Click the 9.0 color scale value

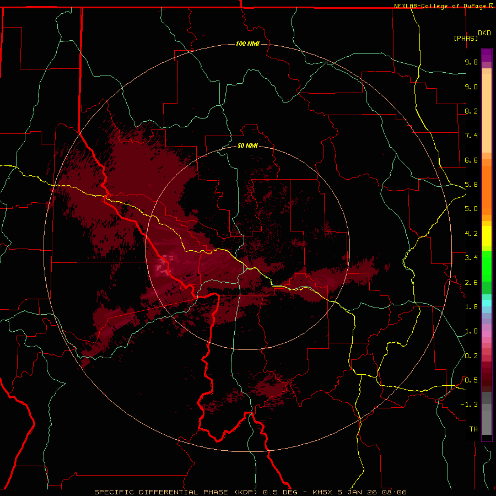point(471,87)
